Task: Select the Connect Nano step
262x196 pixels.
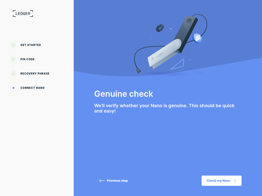Action: [x=32, y=88]
